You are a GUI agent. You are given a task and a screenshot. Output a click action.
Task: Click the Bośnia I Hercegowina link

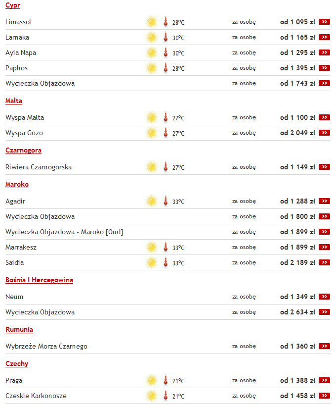click(x=39, y=280)
